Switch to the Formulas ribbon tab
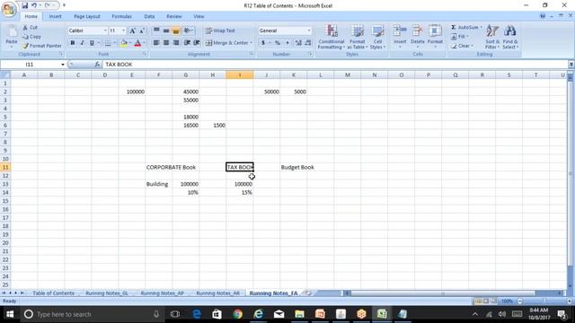 coord(122,16)
